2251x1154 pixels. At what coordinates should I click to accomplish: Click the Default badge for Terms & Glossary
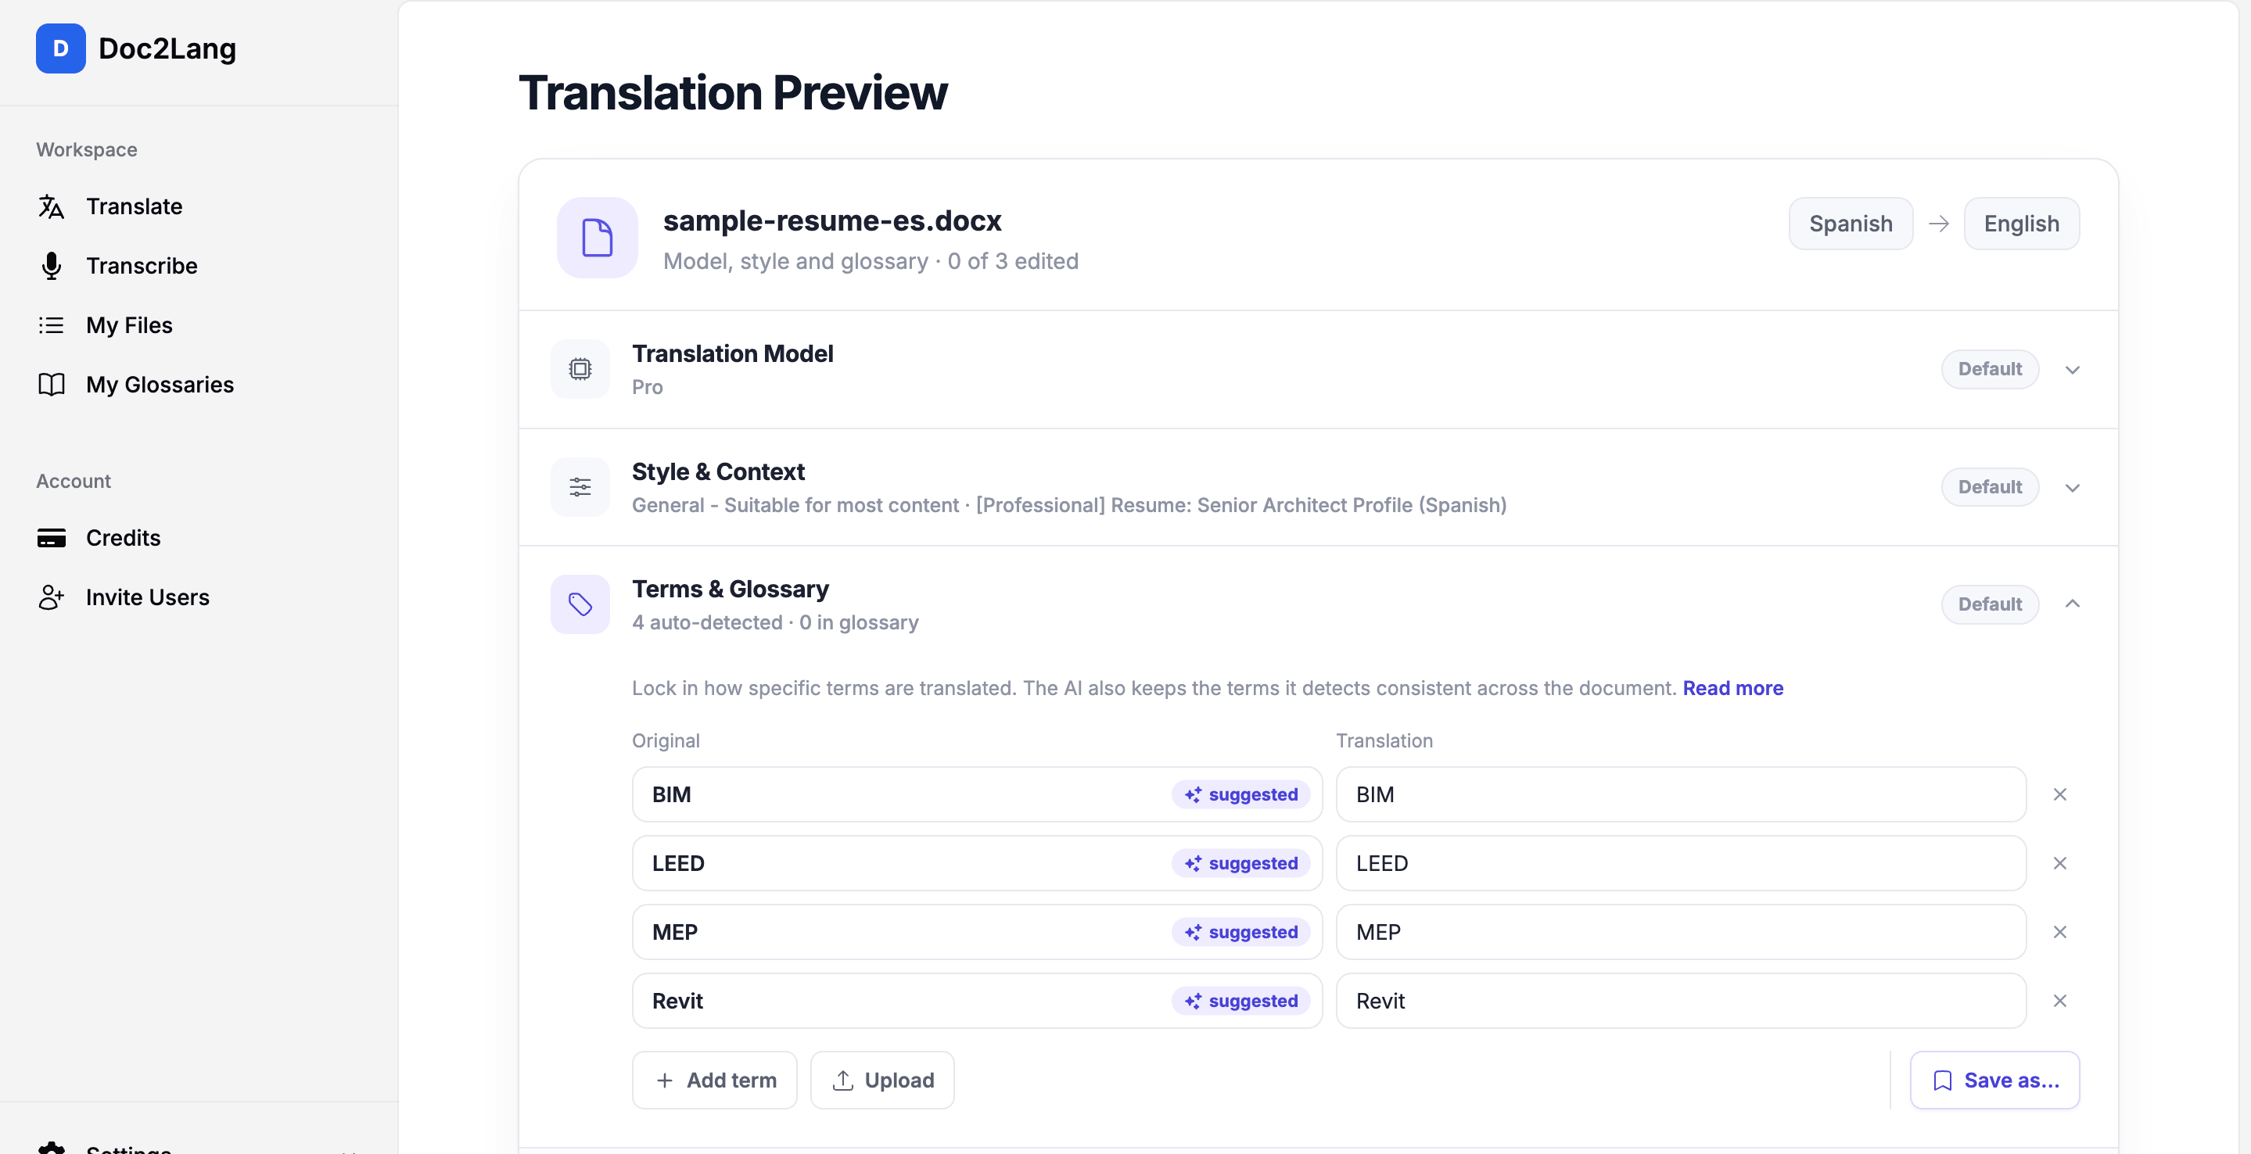click(x=1990, y=604)
